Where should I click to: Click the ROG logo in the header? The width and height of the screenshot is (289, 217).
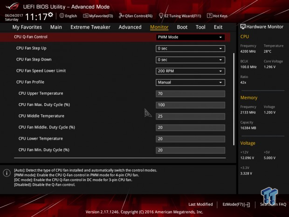(x=13, y=6)
